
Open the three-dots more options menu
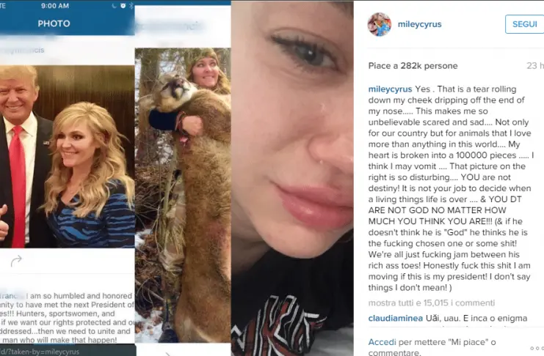point(537,348)
